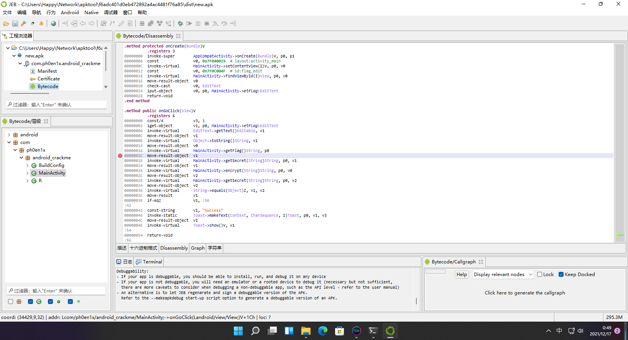Switch to the 字符串 tab
Screen dimensions: 628x340
pos(215,248)
